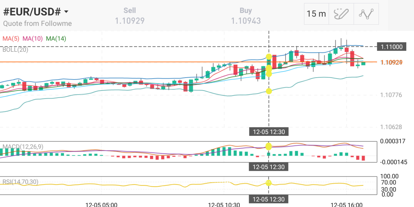Open the indicators line-chart icon
The image size is (414, 207).
click(366, 14)
